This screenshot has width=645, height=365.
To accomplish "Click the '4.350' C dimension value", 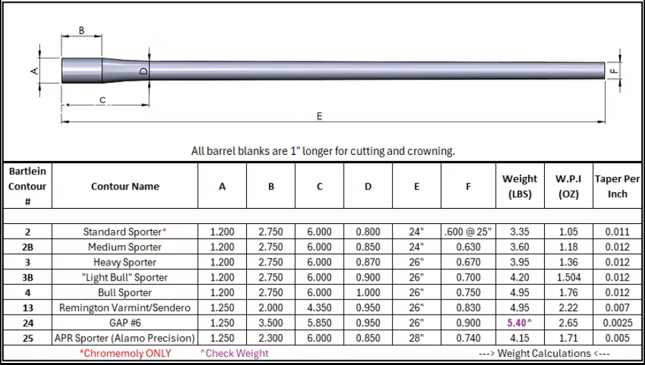I will pos(319,308).
